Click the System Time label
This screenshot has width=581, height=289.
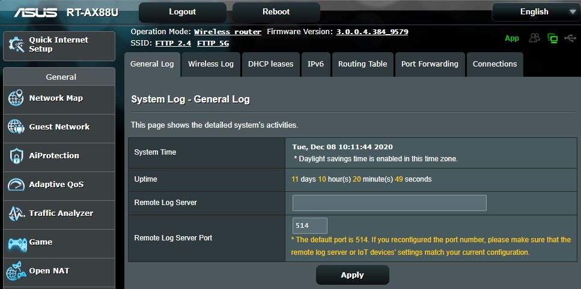point(155,152)
